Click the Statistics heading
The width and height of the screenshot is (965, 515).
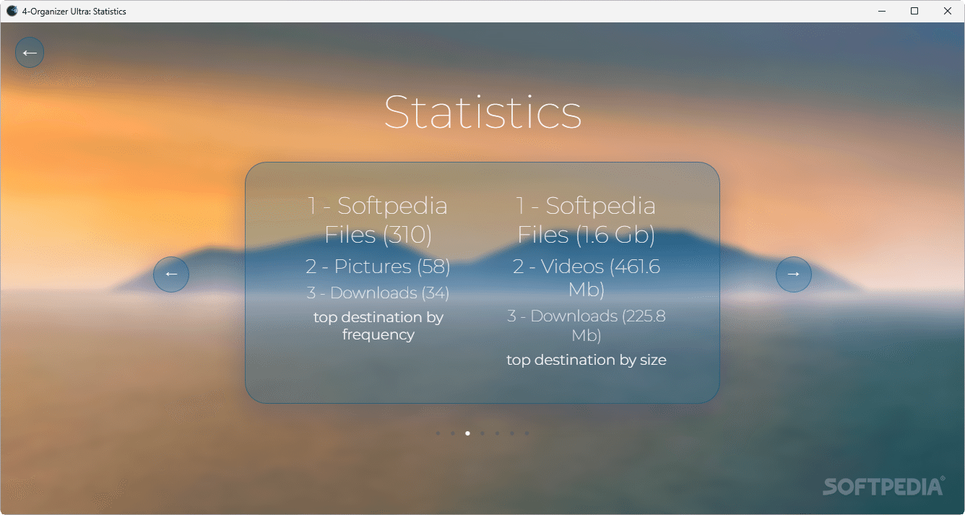[x=482, y=112]
